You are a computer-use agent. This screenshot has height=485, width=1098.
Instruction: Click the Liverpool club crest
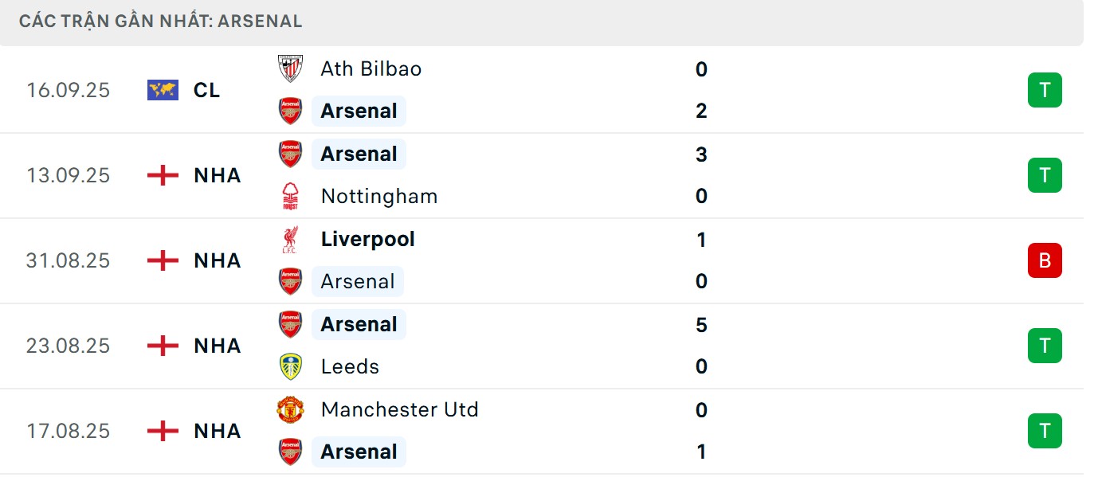tap(289, 239)
